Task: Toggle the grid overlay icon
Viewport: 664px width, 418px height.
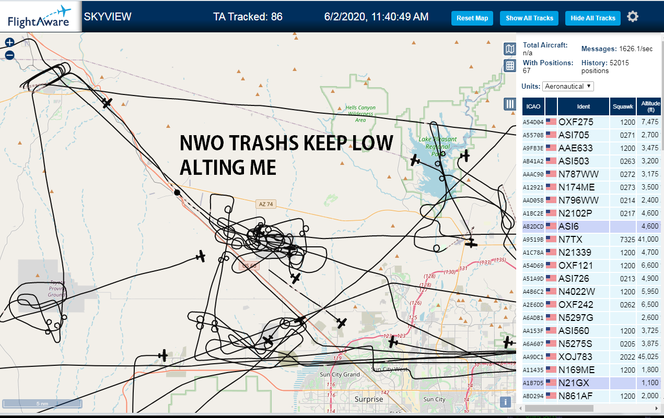Action: point(509,66)
